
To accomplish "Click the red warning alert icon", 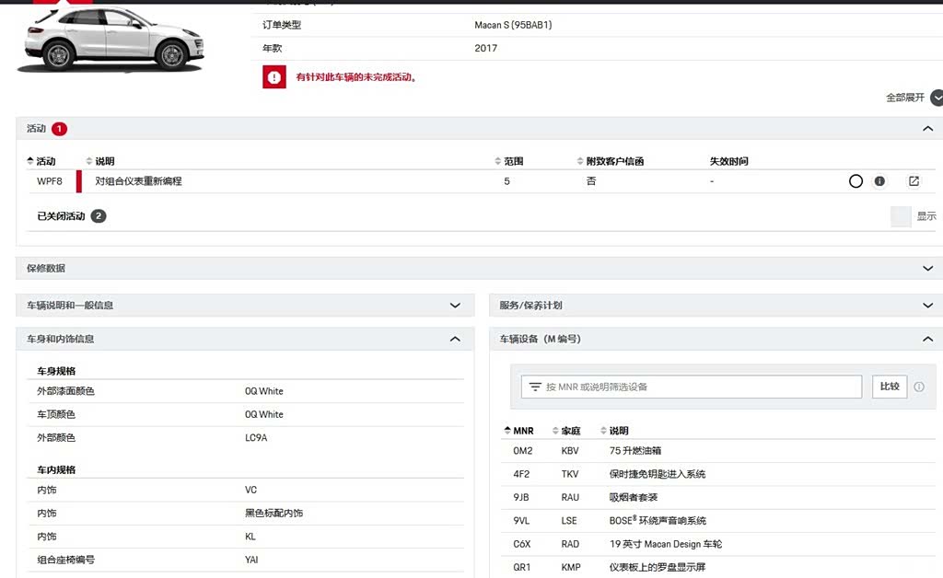I will [x=274, y=77].
